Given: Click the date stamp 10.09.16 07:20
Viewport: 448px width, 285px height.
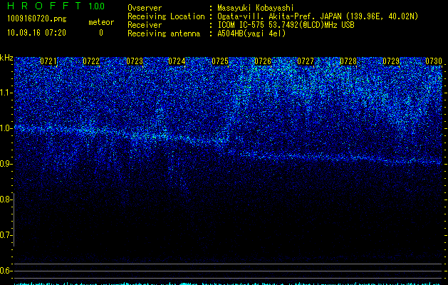Looking at the screenshot, I should [36, 33].
